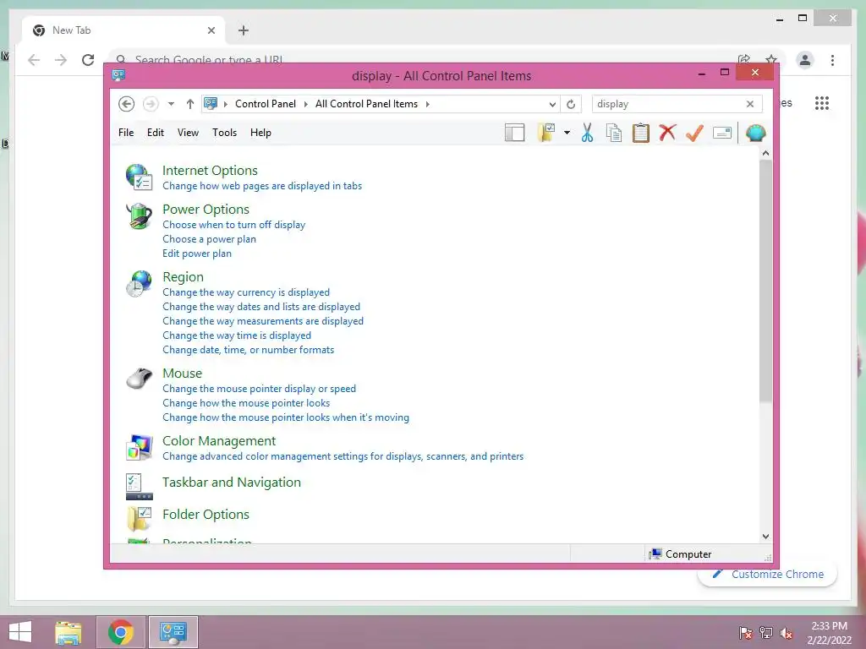Click the network tray icon

click(x=766, y=632)
